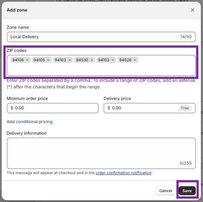Viewport: 203px width, 202px height.
Task: Cancel adding the zone
Action: tap(166, 191)
